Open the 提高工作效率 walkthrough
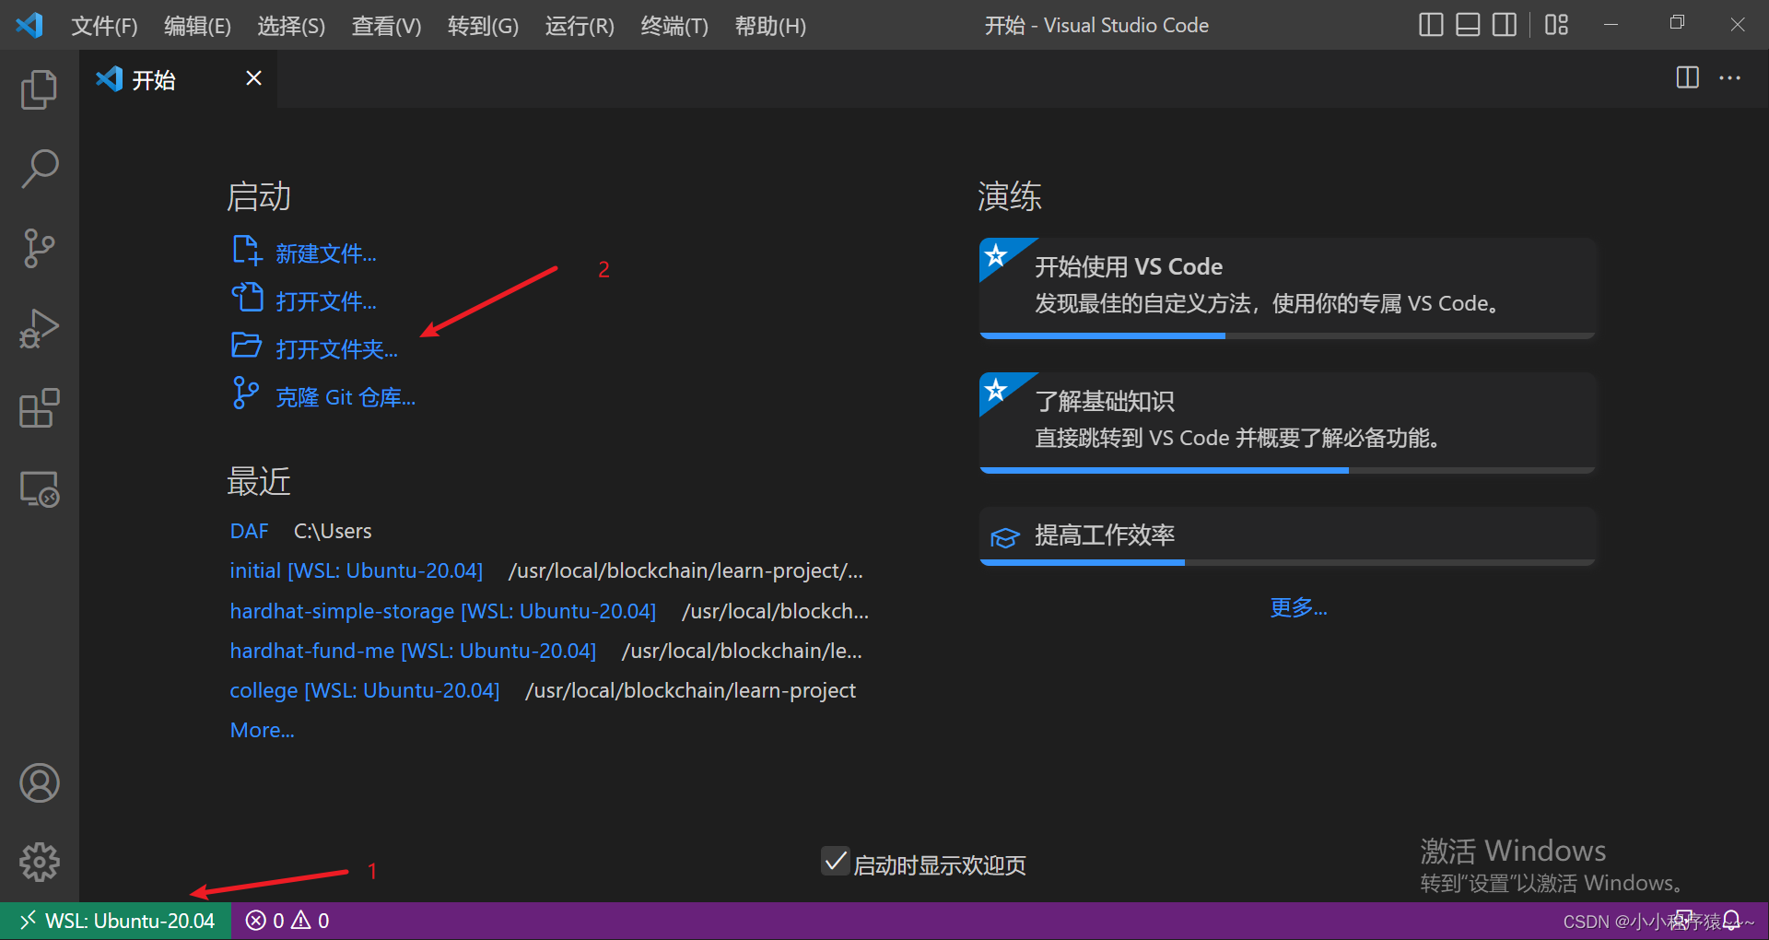The height and width of the screenshot is (940, 1769). 1287,535
